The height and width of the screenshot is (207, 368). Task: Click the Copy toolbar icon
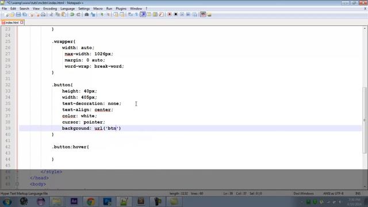click(57, 14)
